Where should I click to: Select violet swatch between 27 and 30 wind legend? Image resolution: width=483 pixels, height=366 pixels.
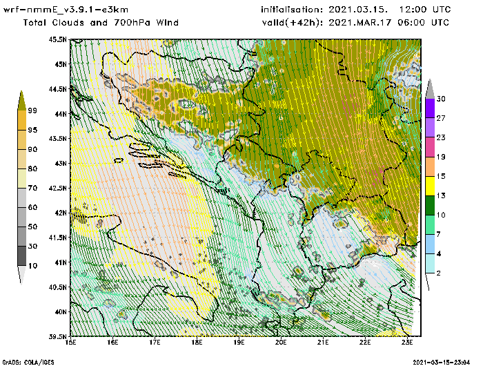(x=430, y=108)
